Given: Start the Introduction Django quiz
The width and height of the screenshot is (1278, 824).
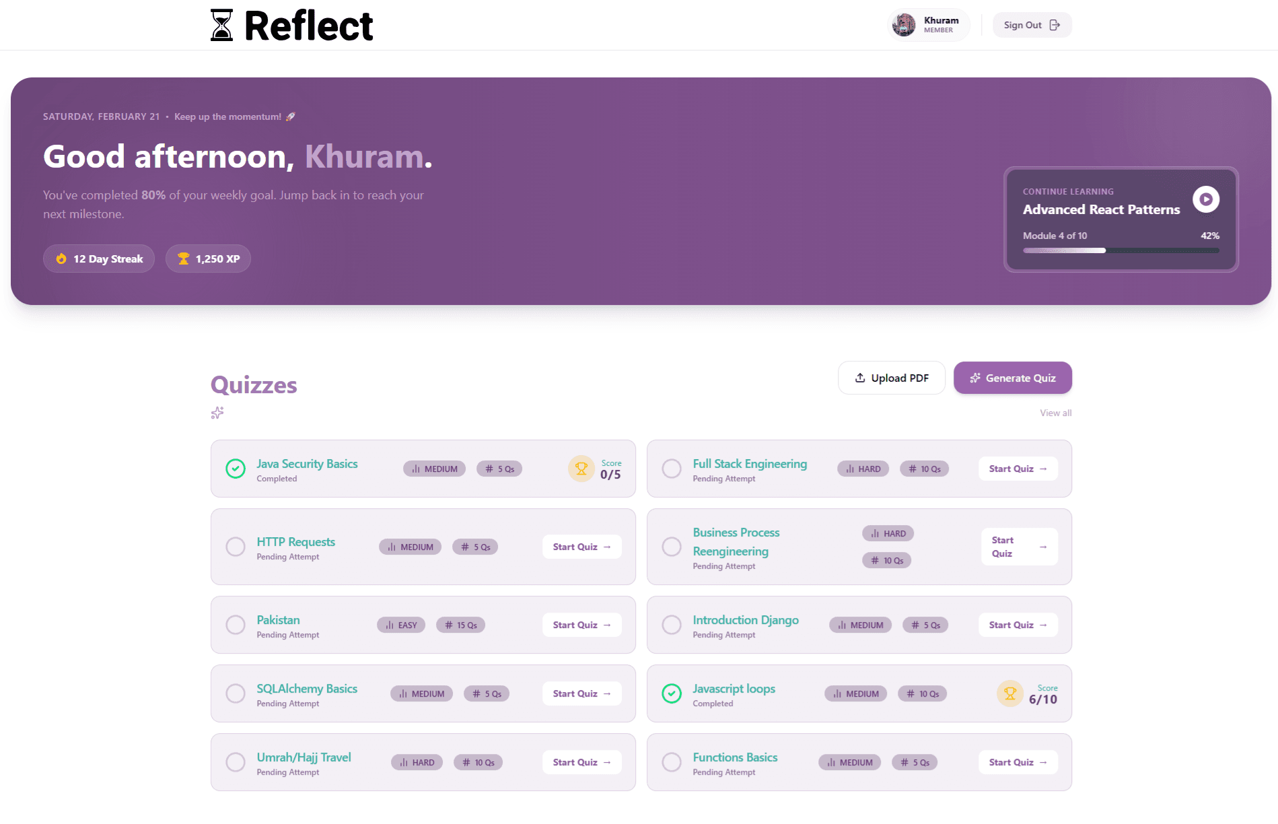Looking at the screenshot, I should click(1017, 625).
